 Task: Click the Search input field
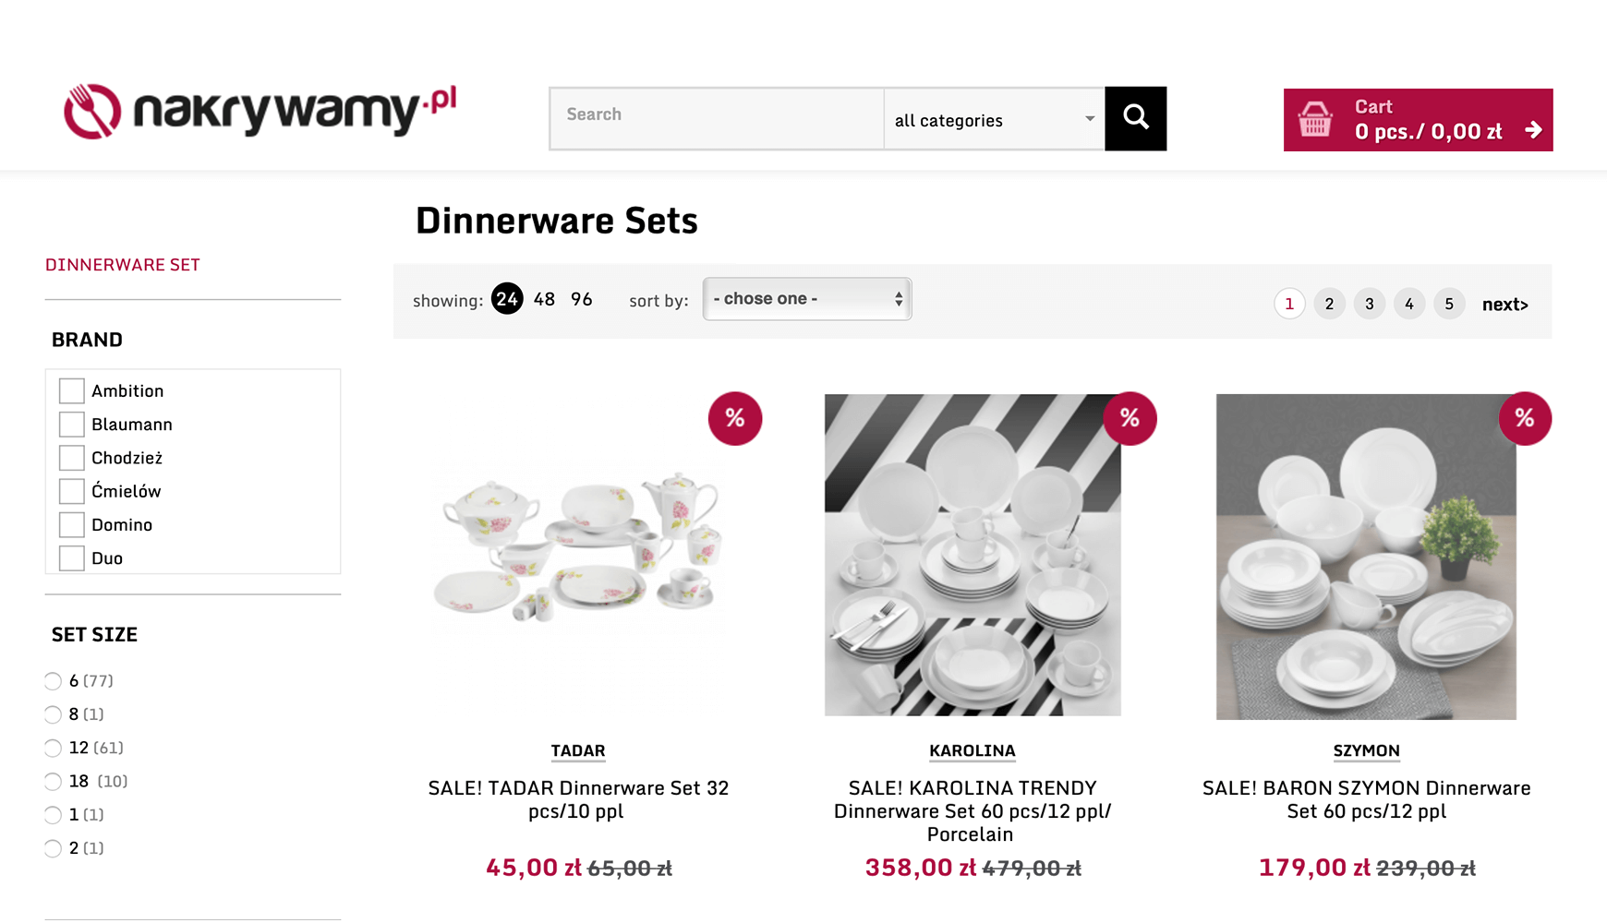pos(717,118)
